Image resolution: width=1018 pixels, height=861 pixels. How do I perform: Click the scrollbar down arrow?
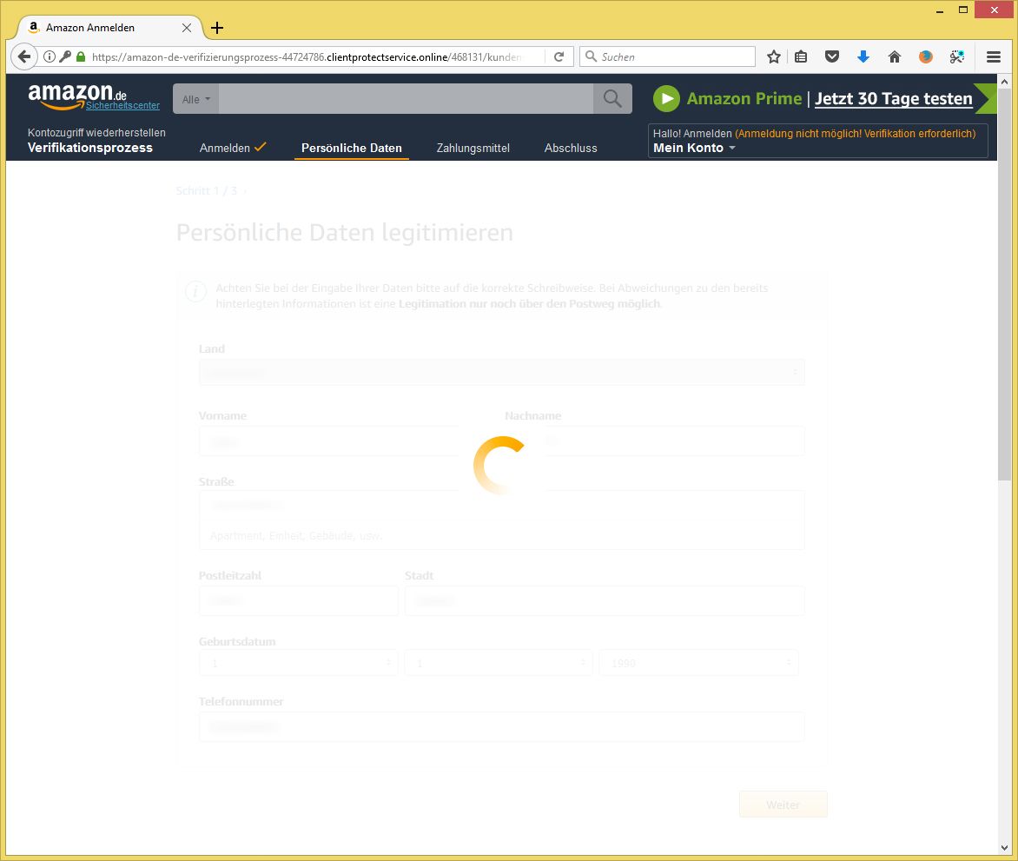pyautogui.click(x=1004, y=848)
